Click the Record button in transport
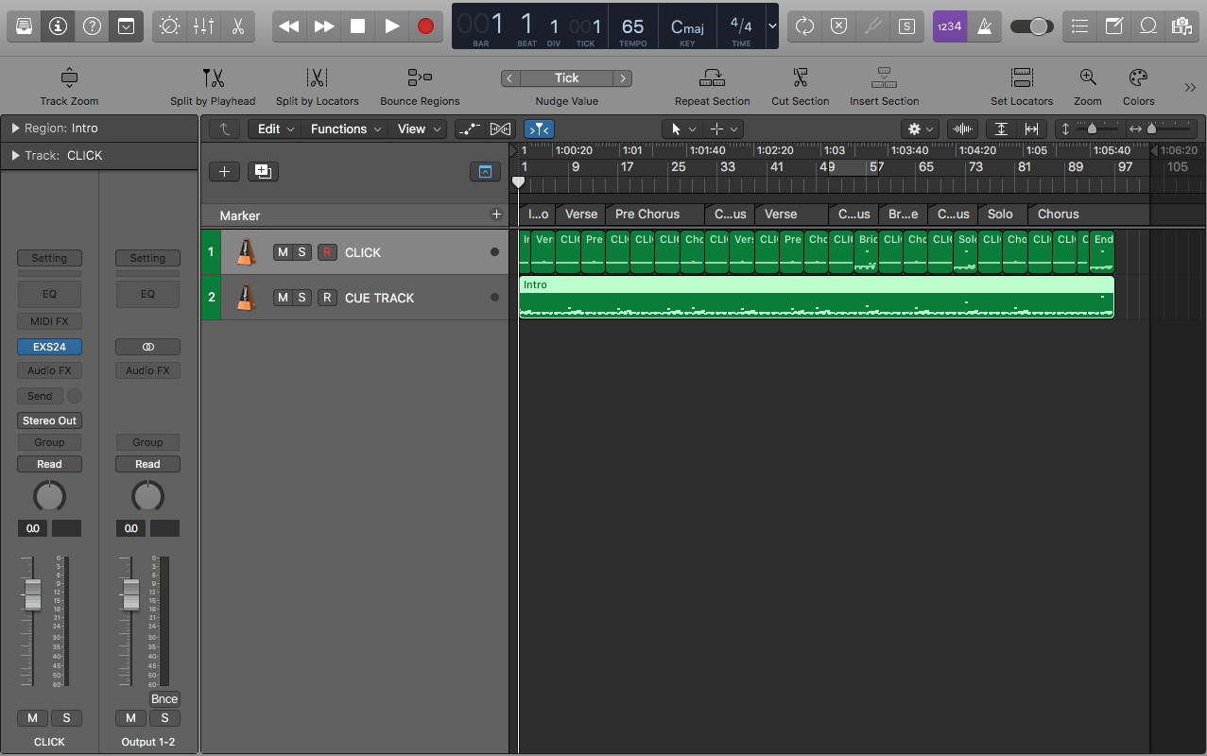This screenshot has width=1207, height=756. click(x=425, y=26)
